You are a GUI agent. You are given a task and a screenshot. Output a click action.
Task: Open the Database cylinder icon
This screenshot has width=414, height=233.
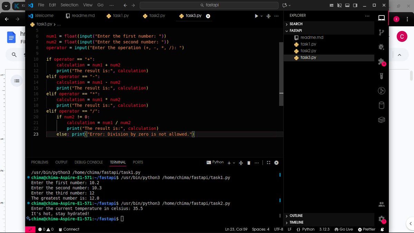click(x=381, y=105)
